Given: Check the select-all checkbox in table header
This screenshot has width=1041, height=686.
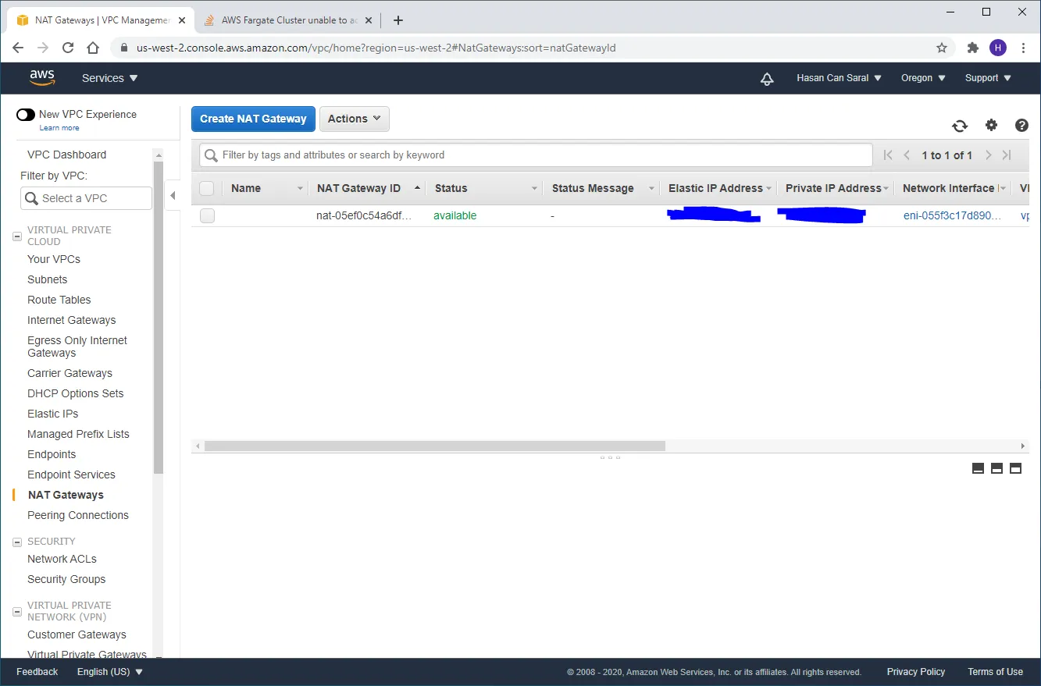Looking at the screenshot, I should click(x=207, y=188).
